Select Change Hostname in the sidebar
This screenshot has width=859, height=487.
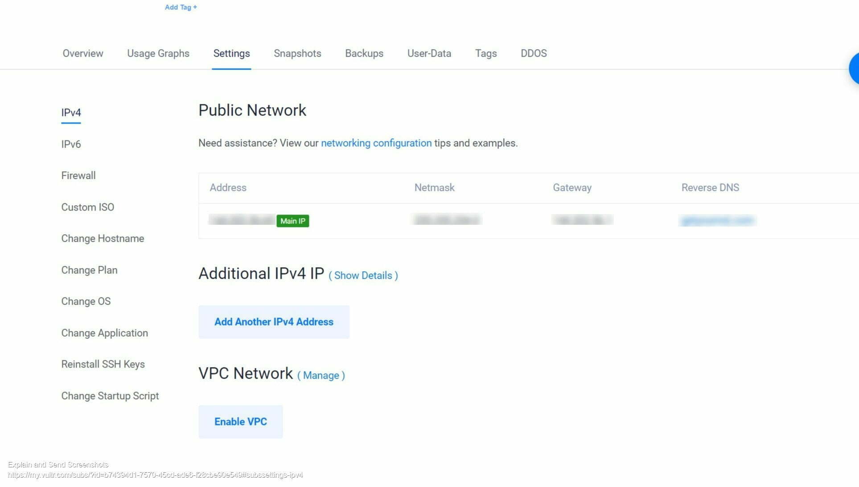coord(103,239)
